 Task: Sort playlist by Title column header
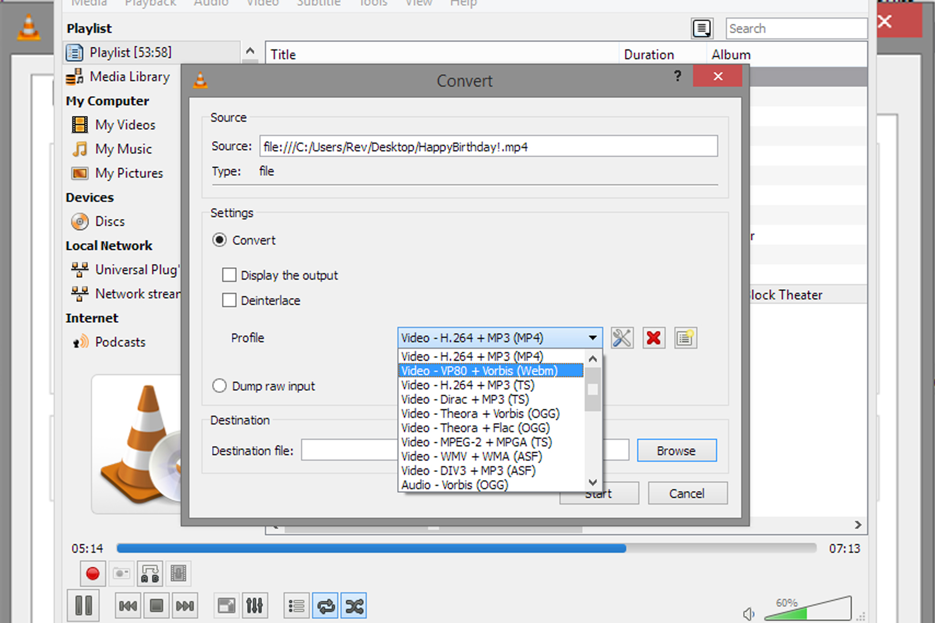(x=442, y=55)
